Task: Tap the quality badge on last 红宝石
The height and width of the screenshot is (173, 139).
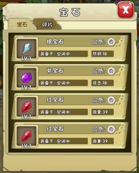Action: pos(111,129)
